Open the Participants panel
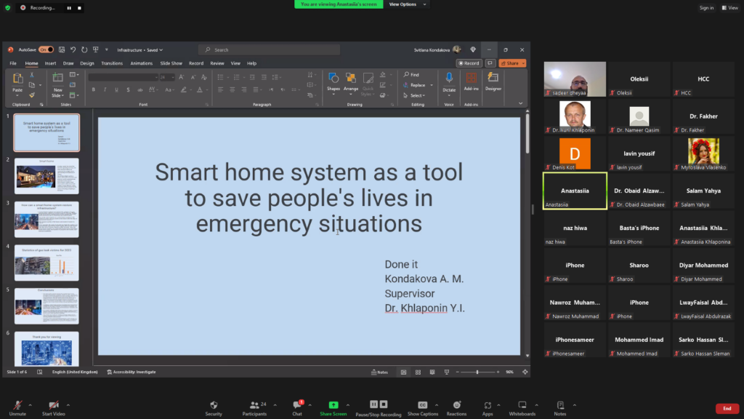This screenshot has width=744, height=419. click(254, 404)
